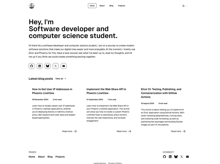Click the footer email envelope icon

point(187,157)
